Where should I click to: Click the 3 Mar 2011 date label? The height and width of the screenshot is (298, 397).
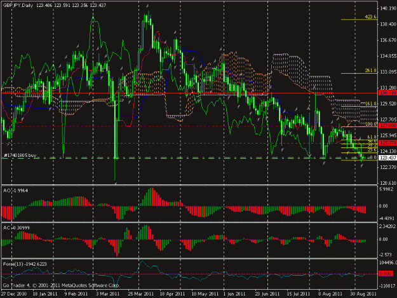pyautogui.click(x=107, y=294)
